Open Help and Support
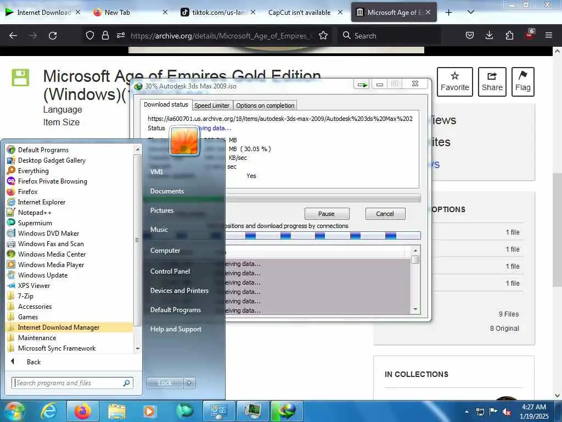 [176, 329]
